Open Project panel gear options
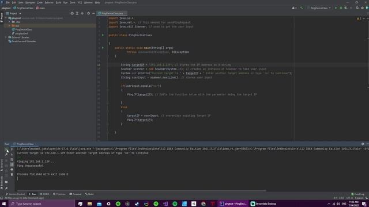The image size is (369, 207). (88, 13)
